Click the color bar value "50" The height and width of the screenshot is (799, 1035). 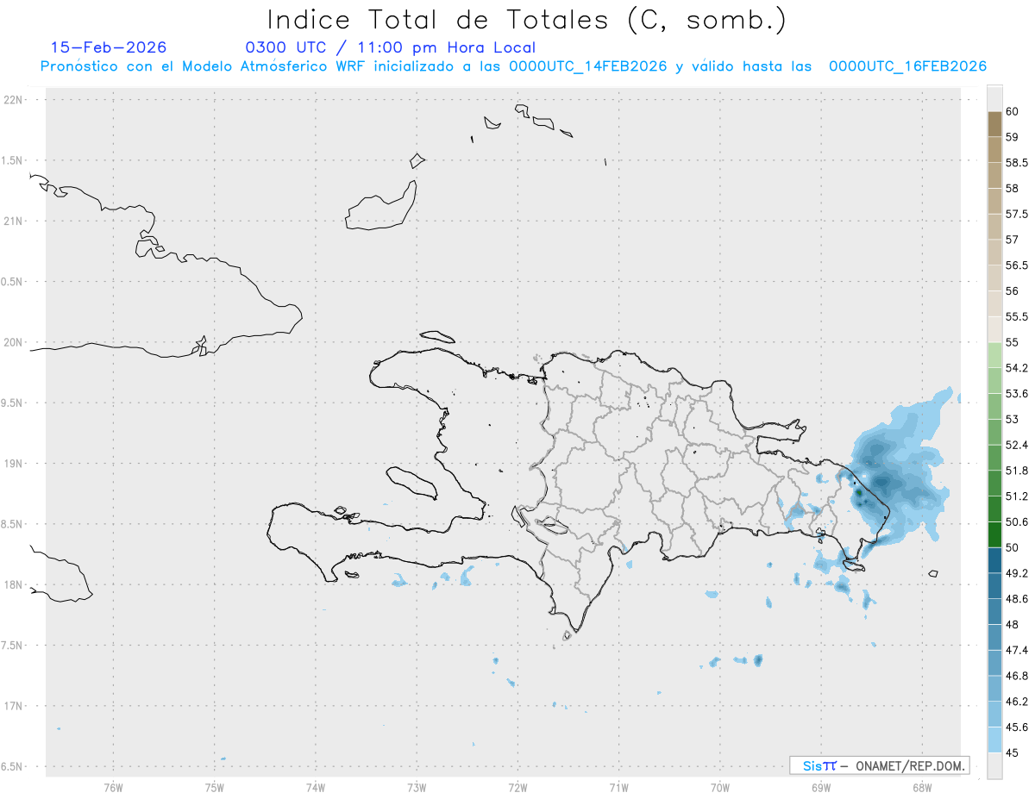coord(1013,547)
